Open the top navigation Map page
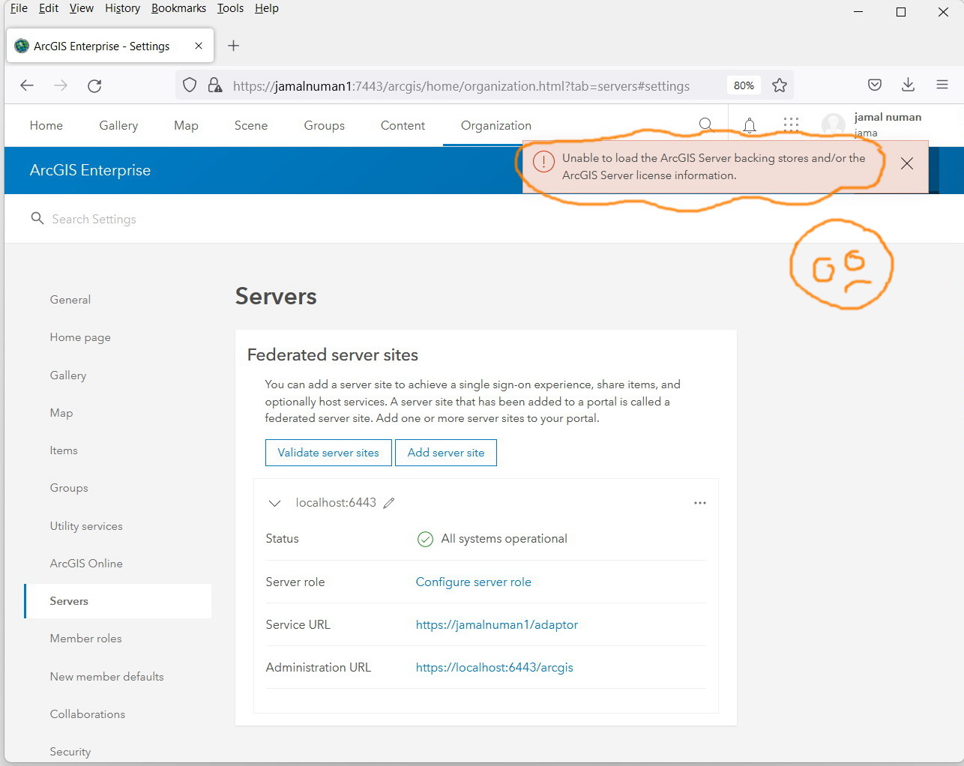 [186, 125]
